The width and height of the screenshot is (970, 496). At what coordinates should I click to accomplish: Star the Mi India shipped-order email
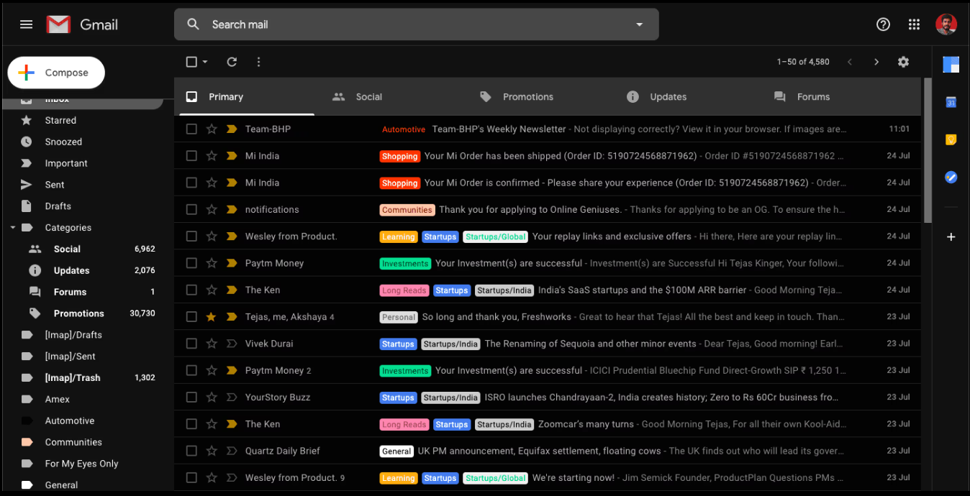212,155
